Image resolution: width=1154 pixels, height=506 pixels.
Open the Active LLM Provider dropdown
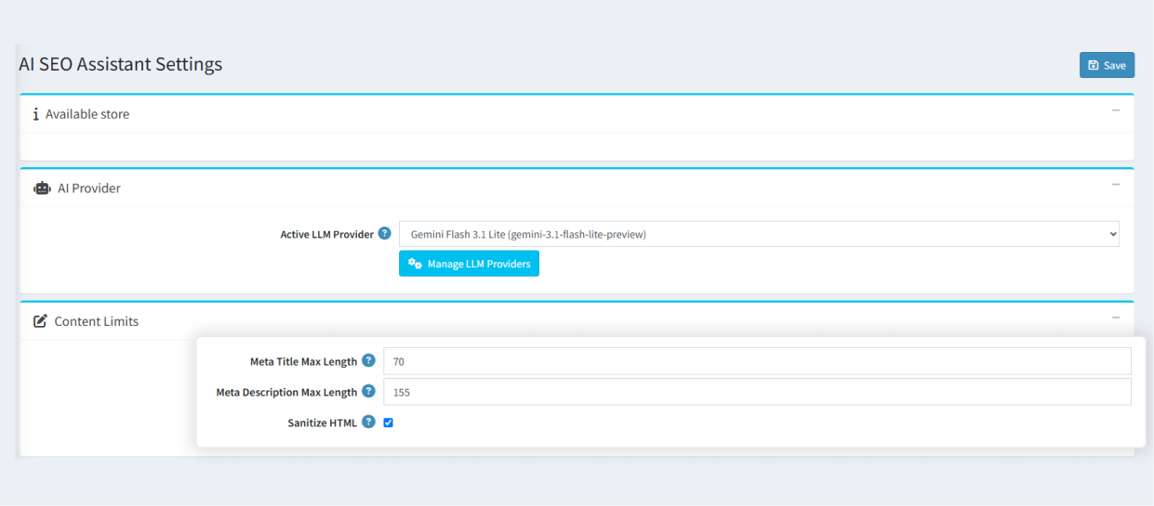tap(759, 234)
